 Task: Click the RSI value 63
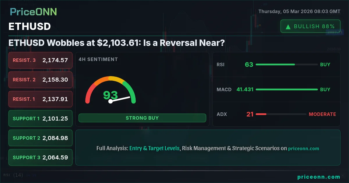point(249,64)
